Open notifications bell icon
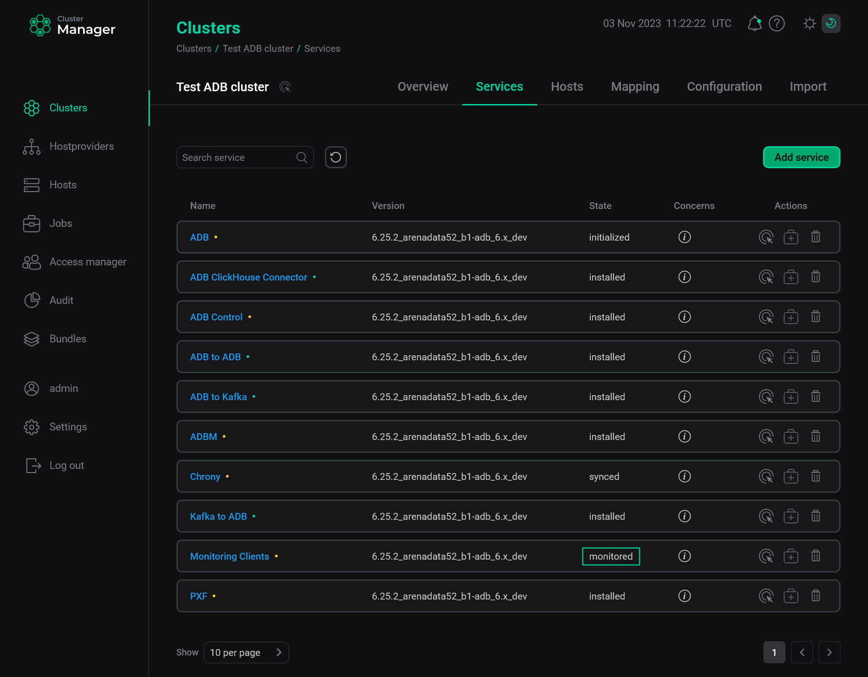The image size is (868, 677). (754, 23)
